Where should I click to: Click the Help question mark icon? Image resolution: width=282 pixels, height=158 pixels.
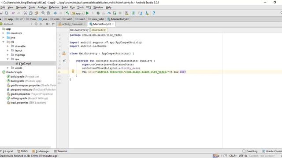pyautogui.click(x=154, y=13)
